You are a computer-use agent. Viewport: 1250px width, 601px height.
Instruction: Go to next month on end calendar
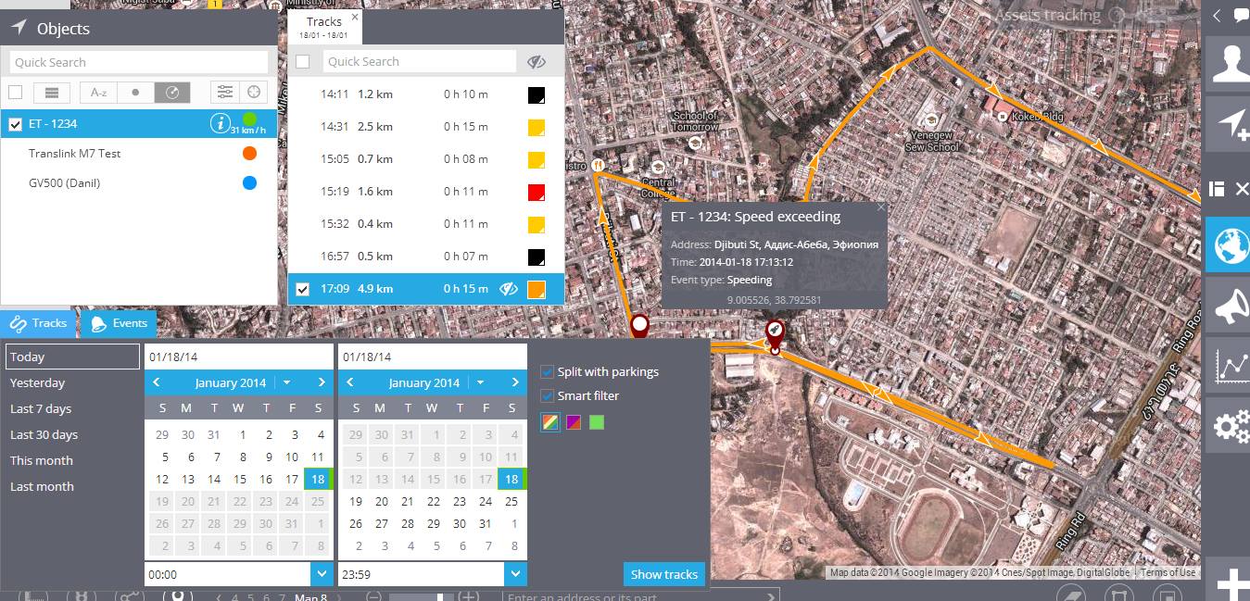click(x=515, y=382)
